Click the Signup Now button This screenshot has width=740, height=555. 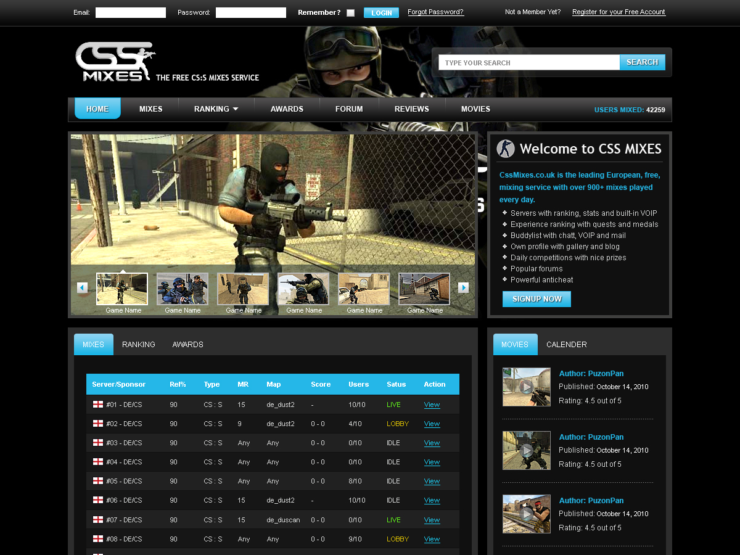click(536, 299)
